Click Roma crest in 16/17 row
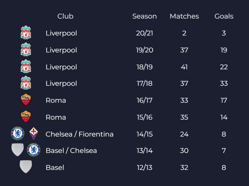Viewport: 249px width, 186px height. [26, 100]
